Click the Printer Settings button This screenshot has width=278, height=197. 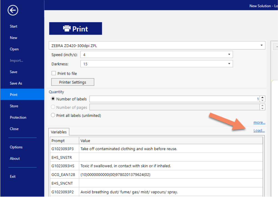point(72,82)
